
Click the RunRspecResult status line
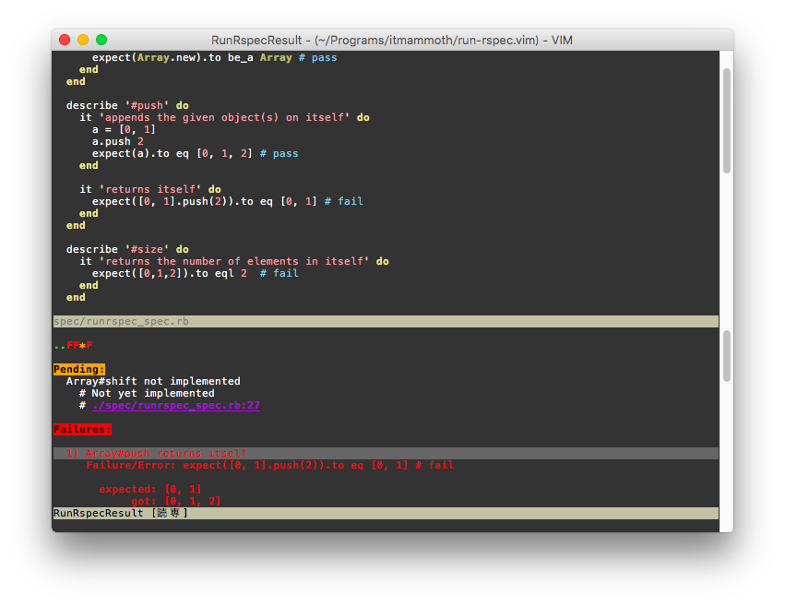pyautogui.click(x=386, y=514)
